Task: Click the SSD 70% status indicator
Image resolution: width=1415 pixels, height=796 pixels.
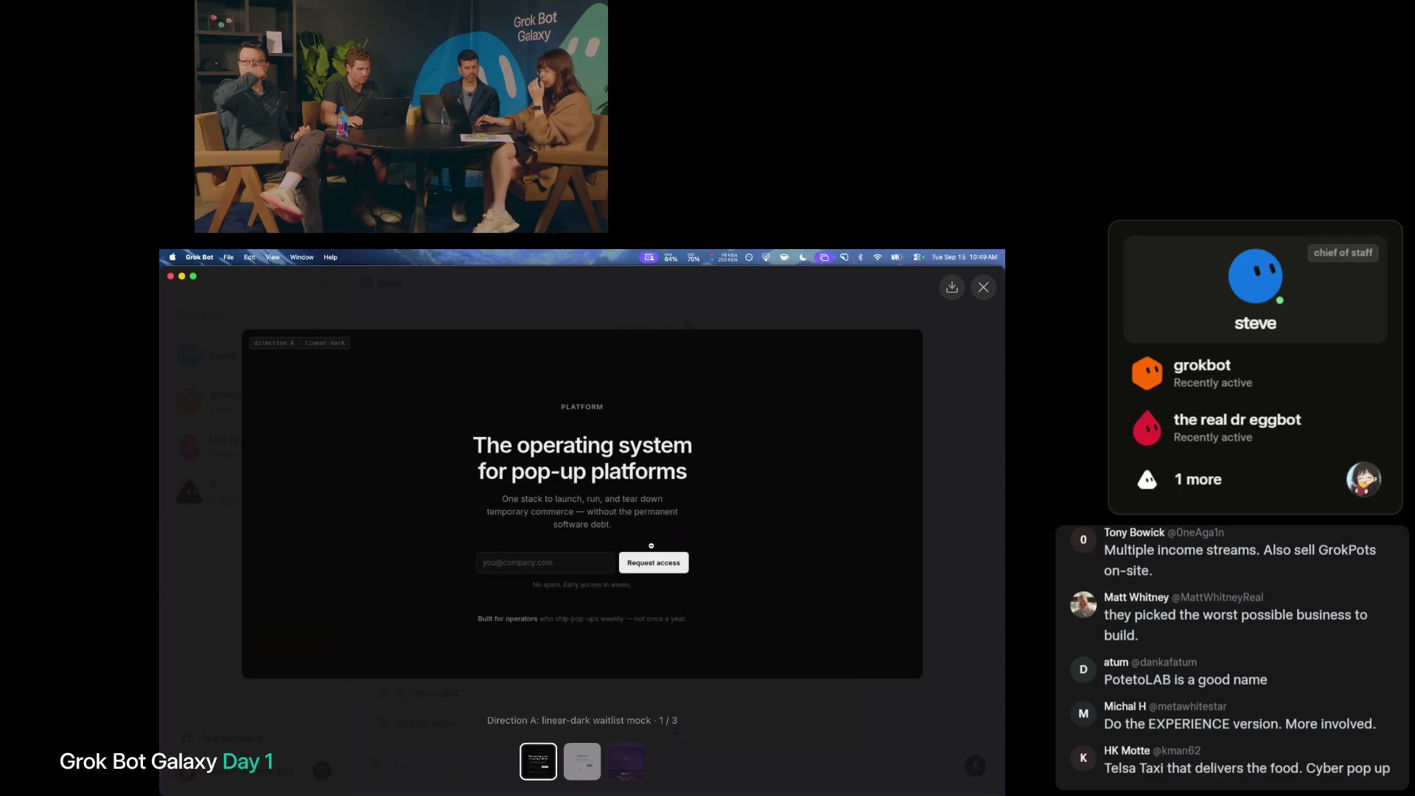Action: coord(693,257)
